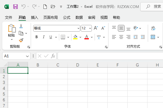Switch to the 审阅 tab
The height and width of the screenshot is (108, 163).
click(92, 17)
